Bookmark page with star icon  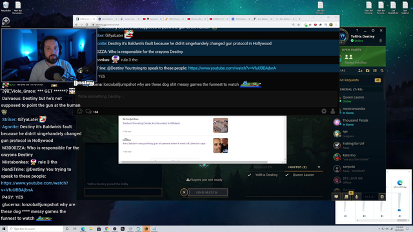[x=299, y=24]
